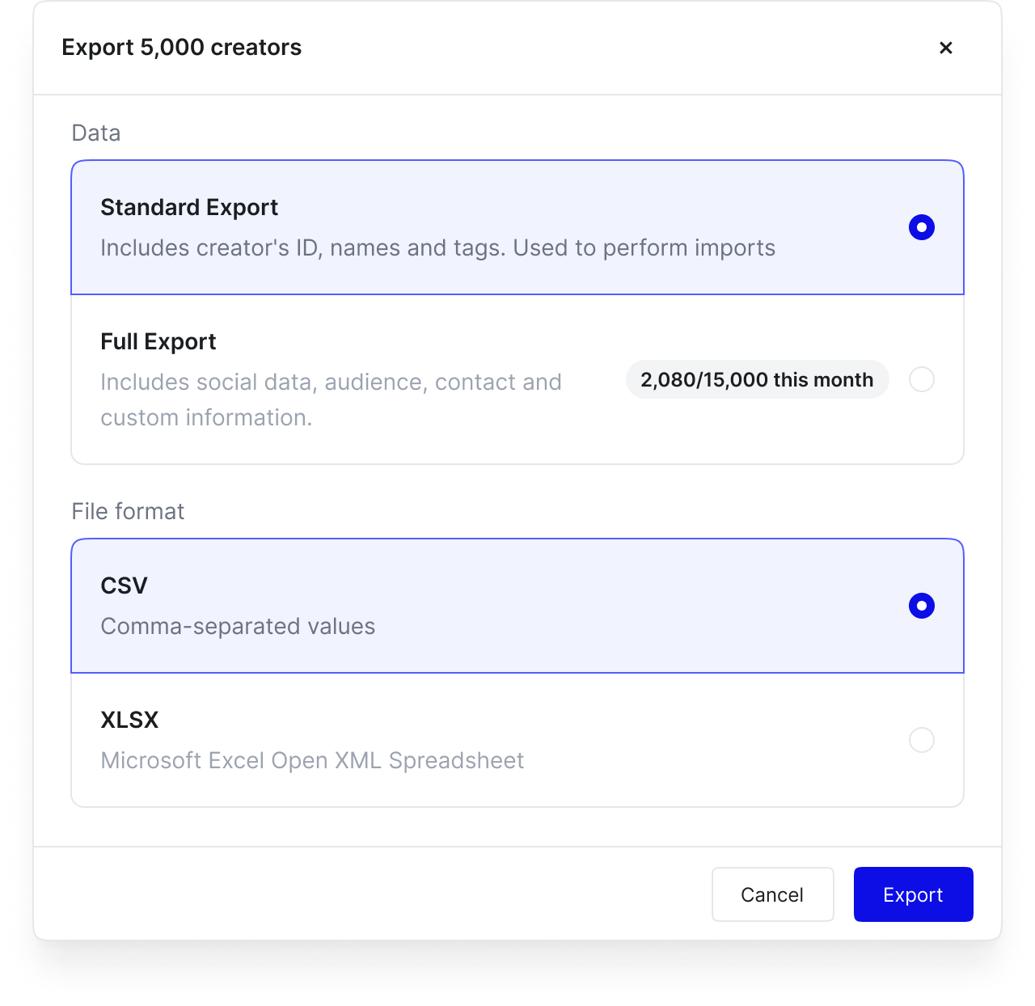Close the export dialog with X icon
Viewport: 1035px width, 1006px height.
(945, 48)
